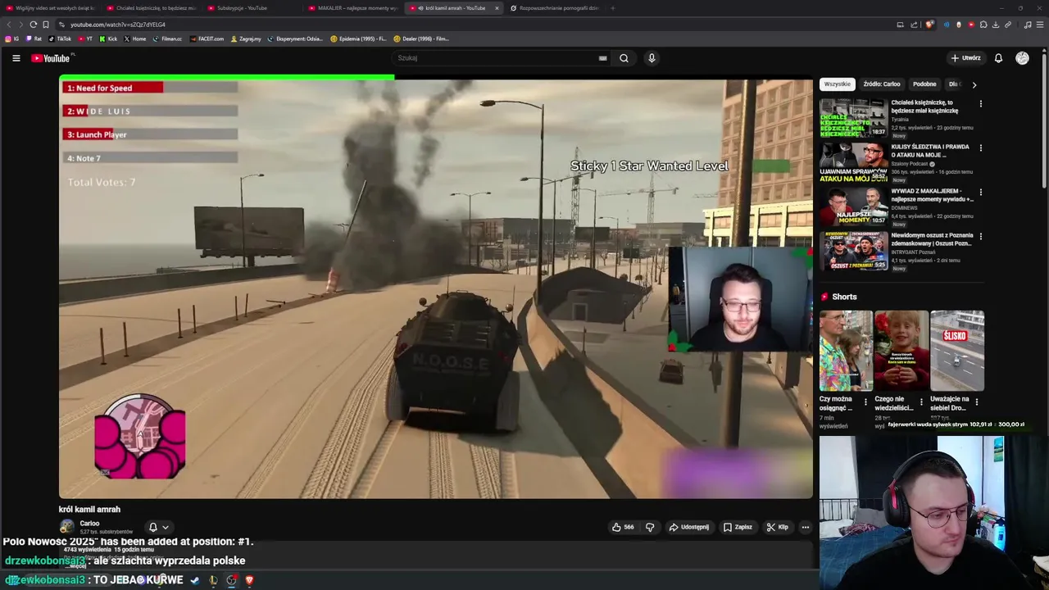The image size is (1049, 590).
Task: Open the Dealer (1996) bookmark
Action: coord(421,39)
